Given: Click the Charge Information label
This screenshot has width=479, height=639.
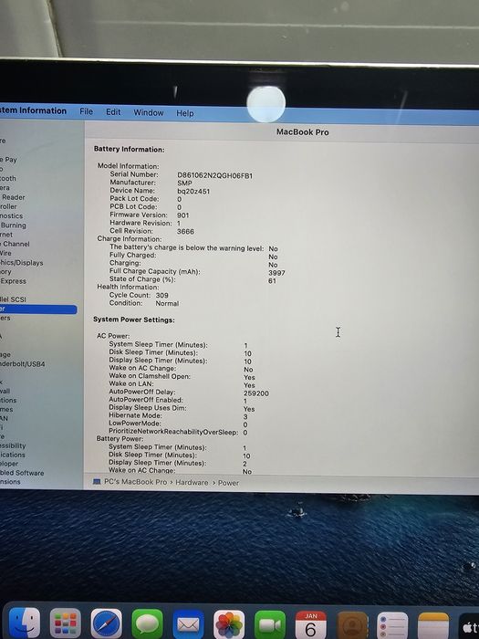Looking at the screenshot, I should [x=130, y=239].
